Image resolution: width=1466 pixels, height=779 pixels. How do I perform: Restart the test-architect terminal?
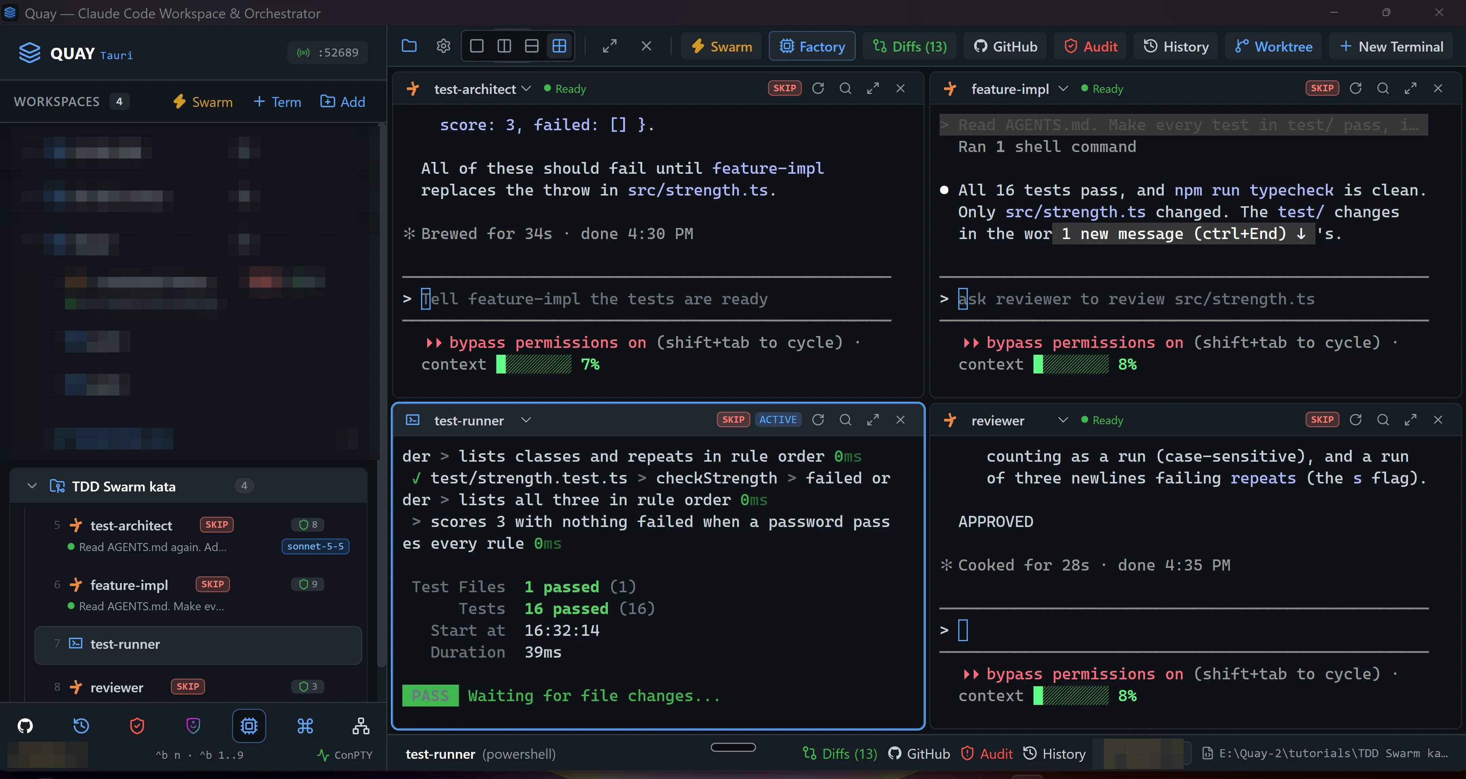pos(818,88)
